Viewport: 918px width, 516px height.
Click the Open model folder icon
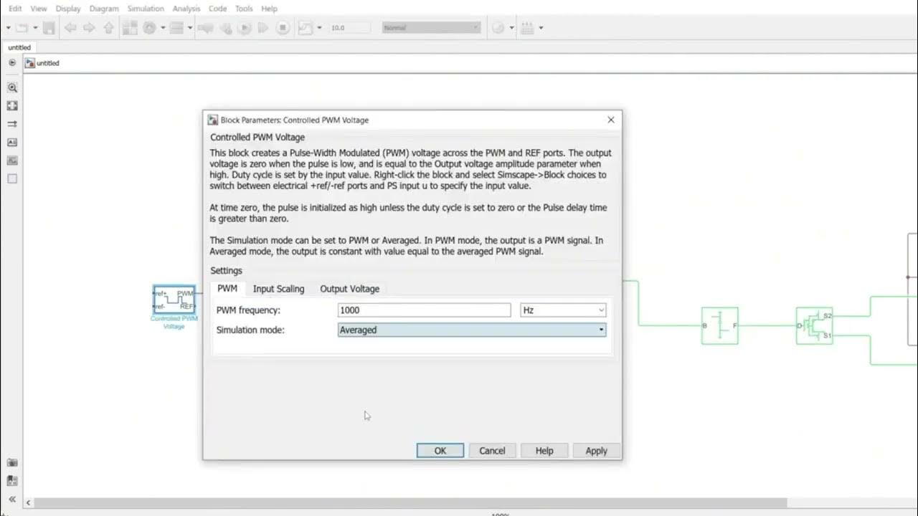(x=22, y=28)
